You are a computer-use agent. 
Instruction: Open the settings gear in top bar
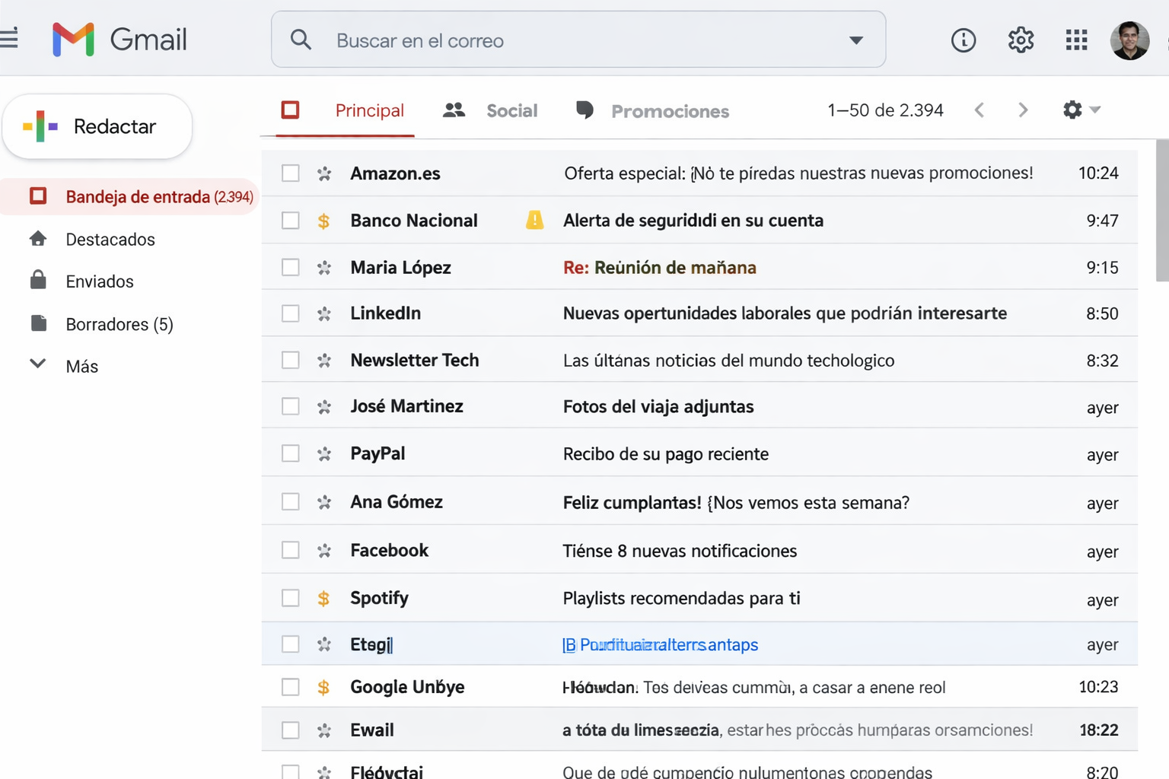[1021, 40]
